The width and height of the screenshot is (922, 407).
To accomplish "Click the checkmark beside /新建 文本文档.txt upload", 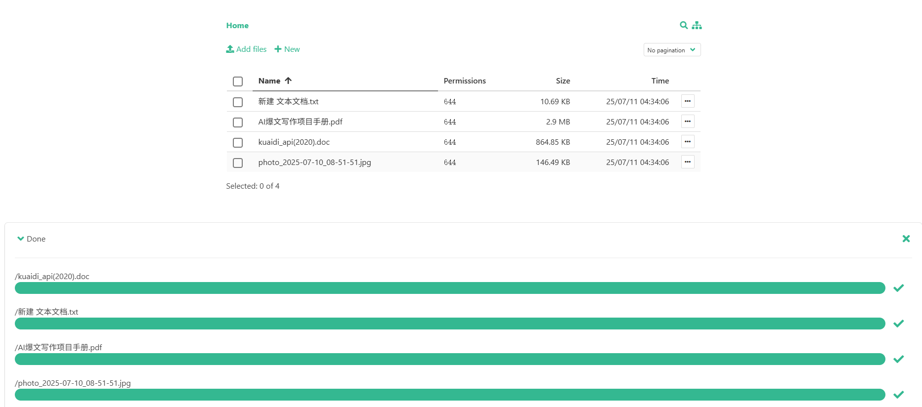I will click(x=899, y=324).
